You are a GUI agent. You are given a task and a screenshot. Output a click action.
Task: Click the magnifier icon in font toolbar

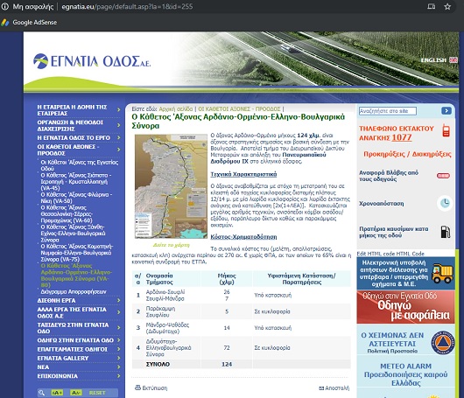coord(42,393)
